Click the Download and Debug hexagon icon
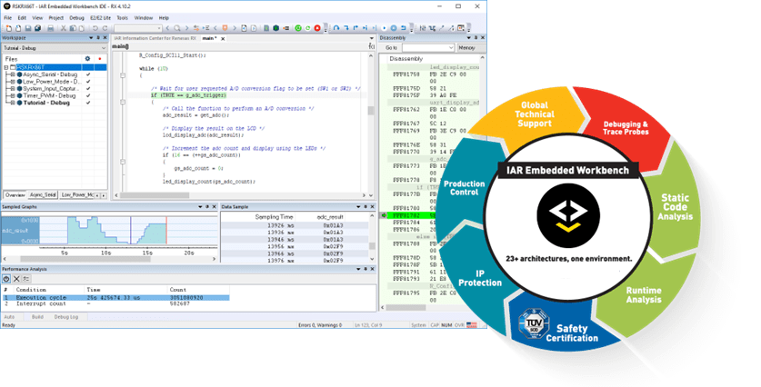This screenshot has width=761, height=387. tap(276, 28)
